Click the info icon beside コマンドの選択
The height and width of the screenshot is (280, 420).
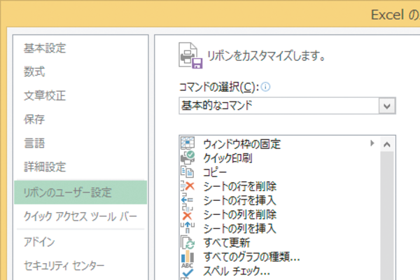265,87
